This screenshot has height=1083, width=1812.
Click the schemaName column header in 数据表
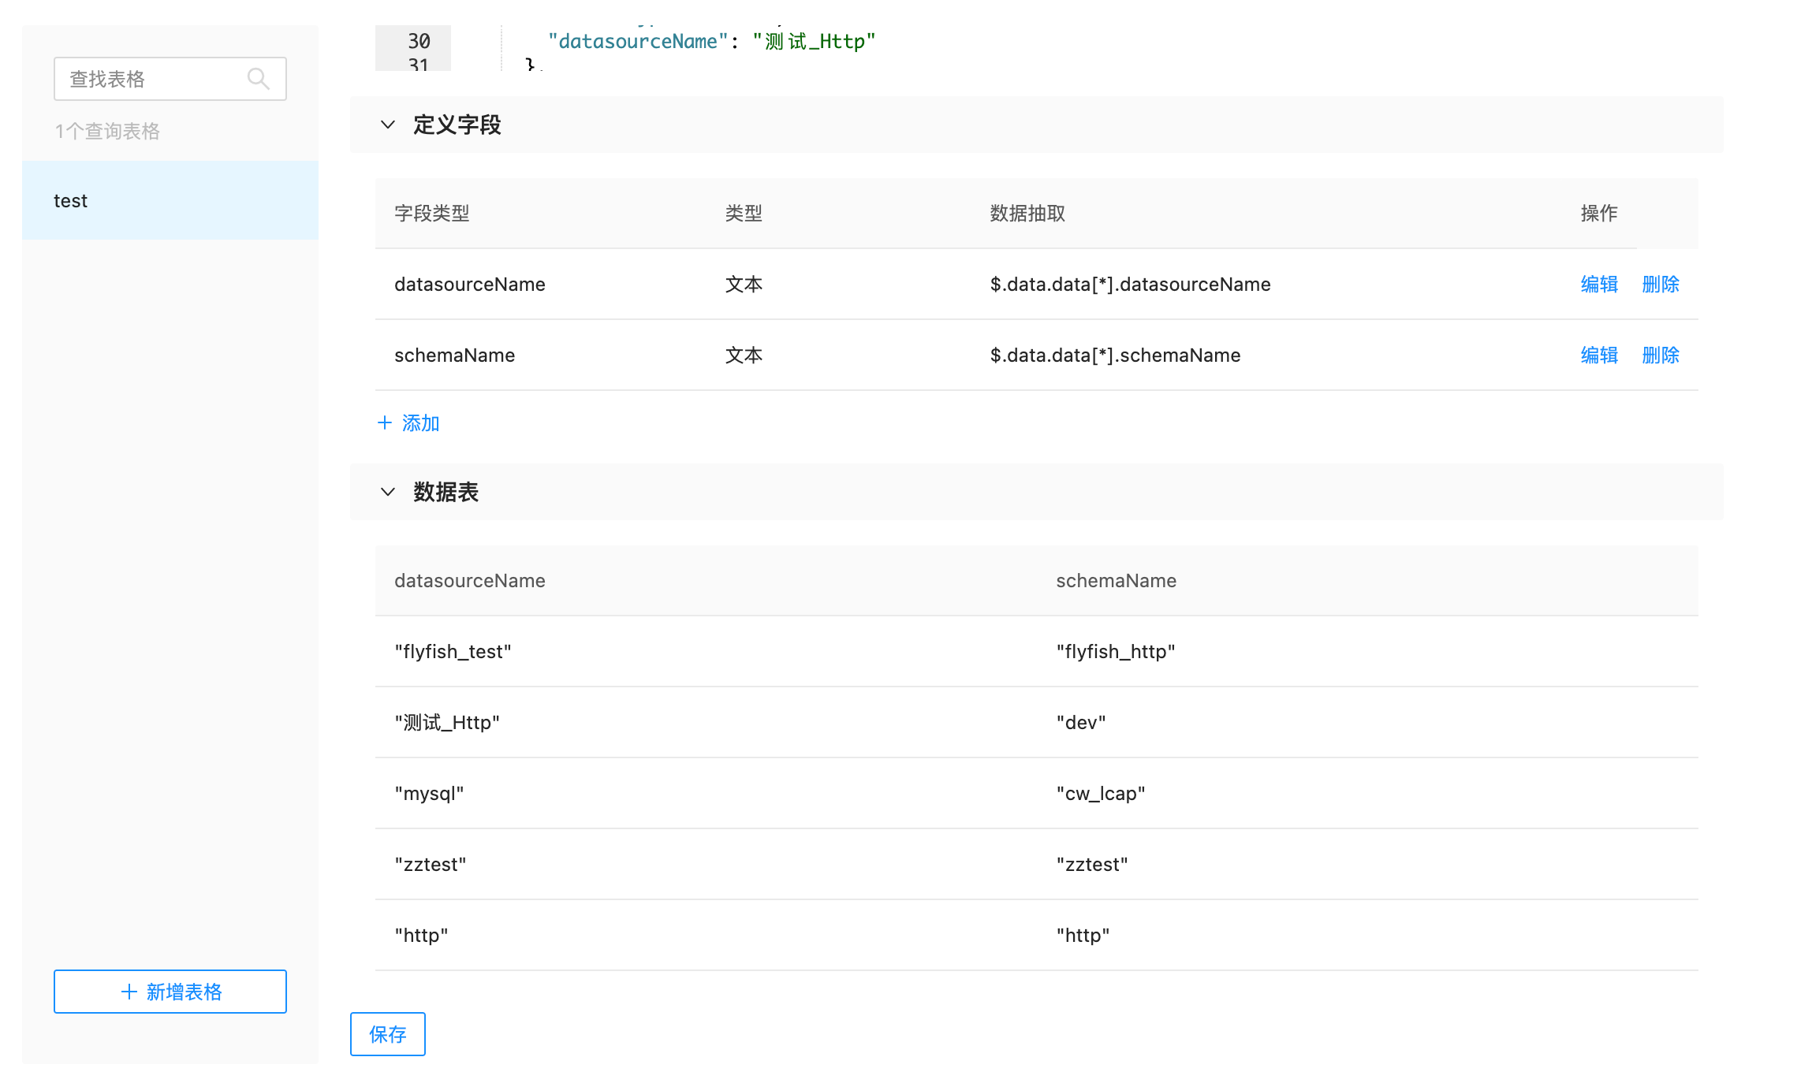[x=1116, y=581]
